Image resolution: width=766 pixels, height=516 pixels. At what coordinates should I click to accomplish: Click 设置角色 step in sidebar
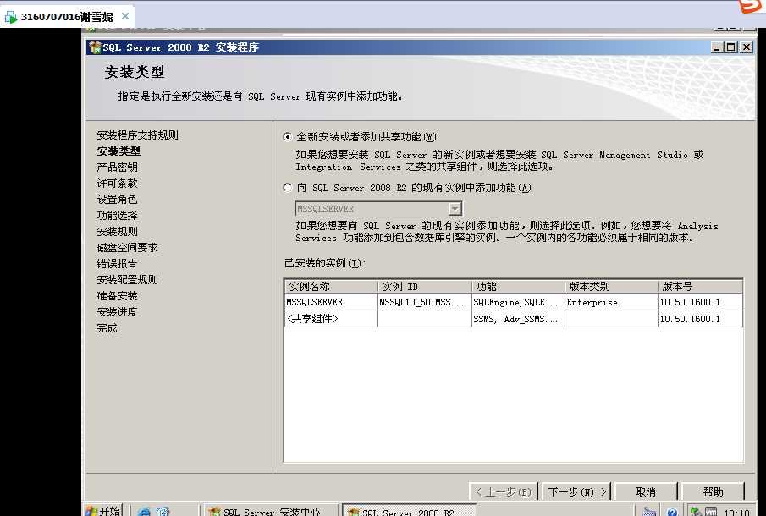(x=118, y=200)
